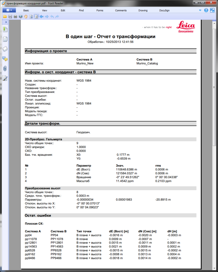Viewport: 218px width, 272px height.
Task: Open the Comments panel with speech bubbles
Action: point(5,59)
